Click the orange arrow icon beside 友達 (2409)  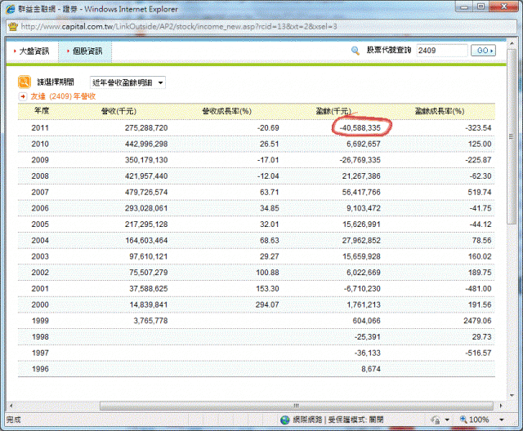coord(23,96)
